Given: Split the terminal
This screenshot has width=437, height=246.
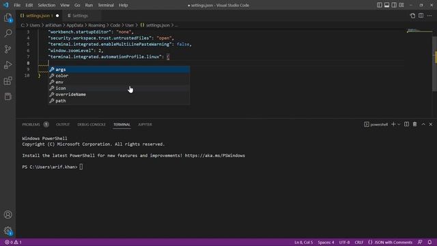Looking at the screenshot, I should click(407, 124).
